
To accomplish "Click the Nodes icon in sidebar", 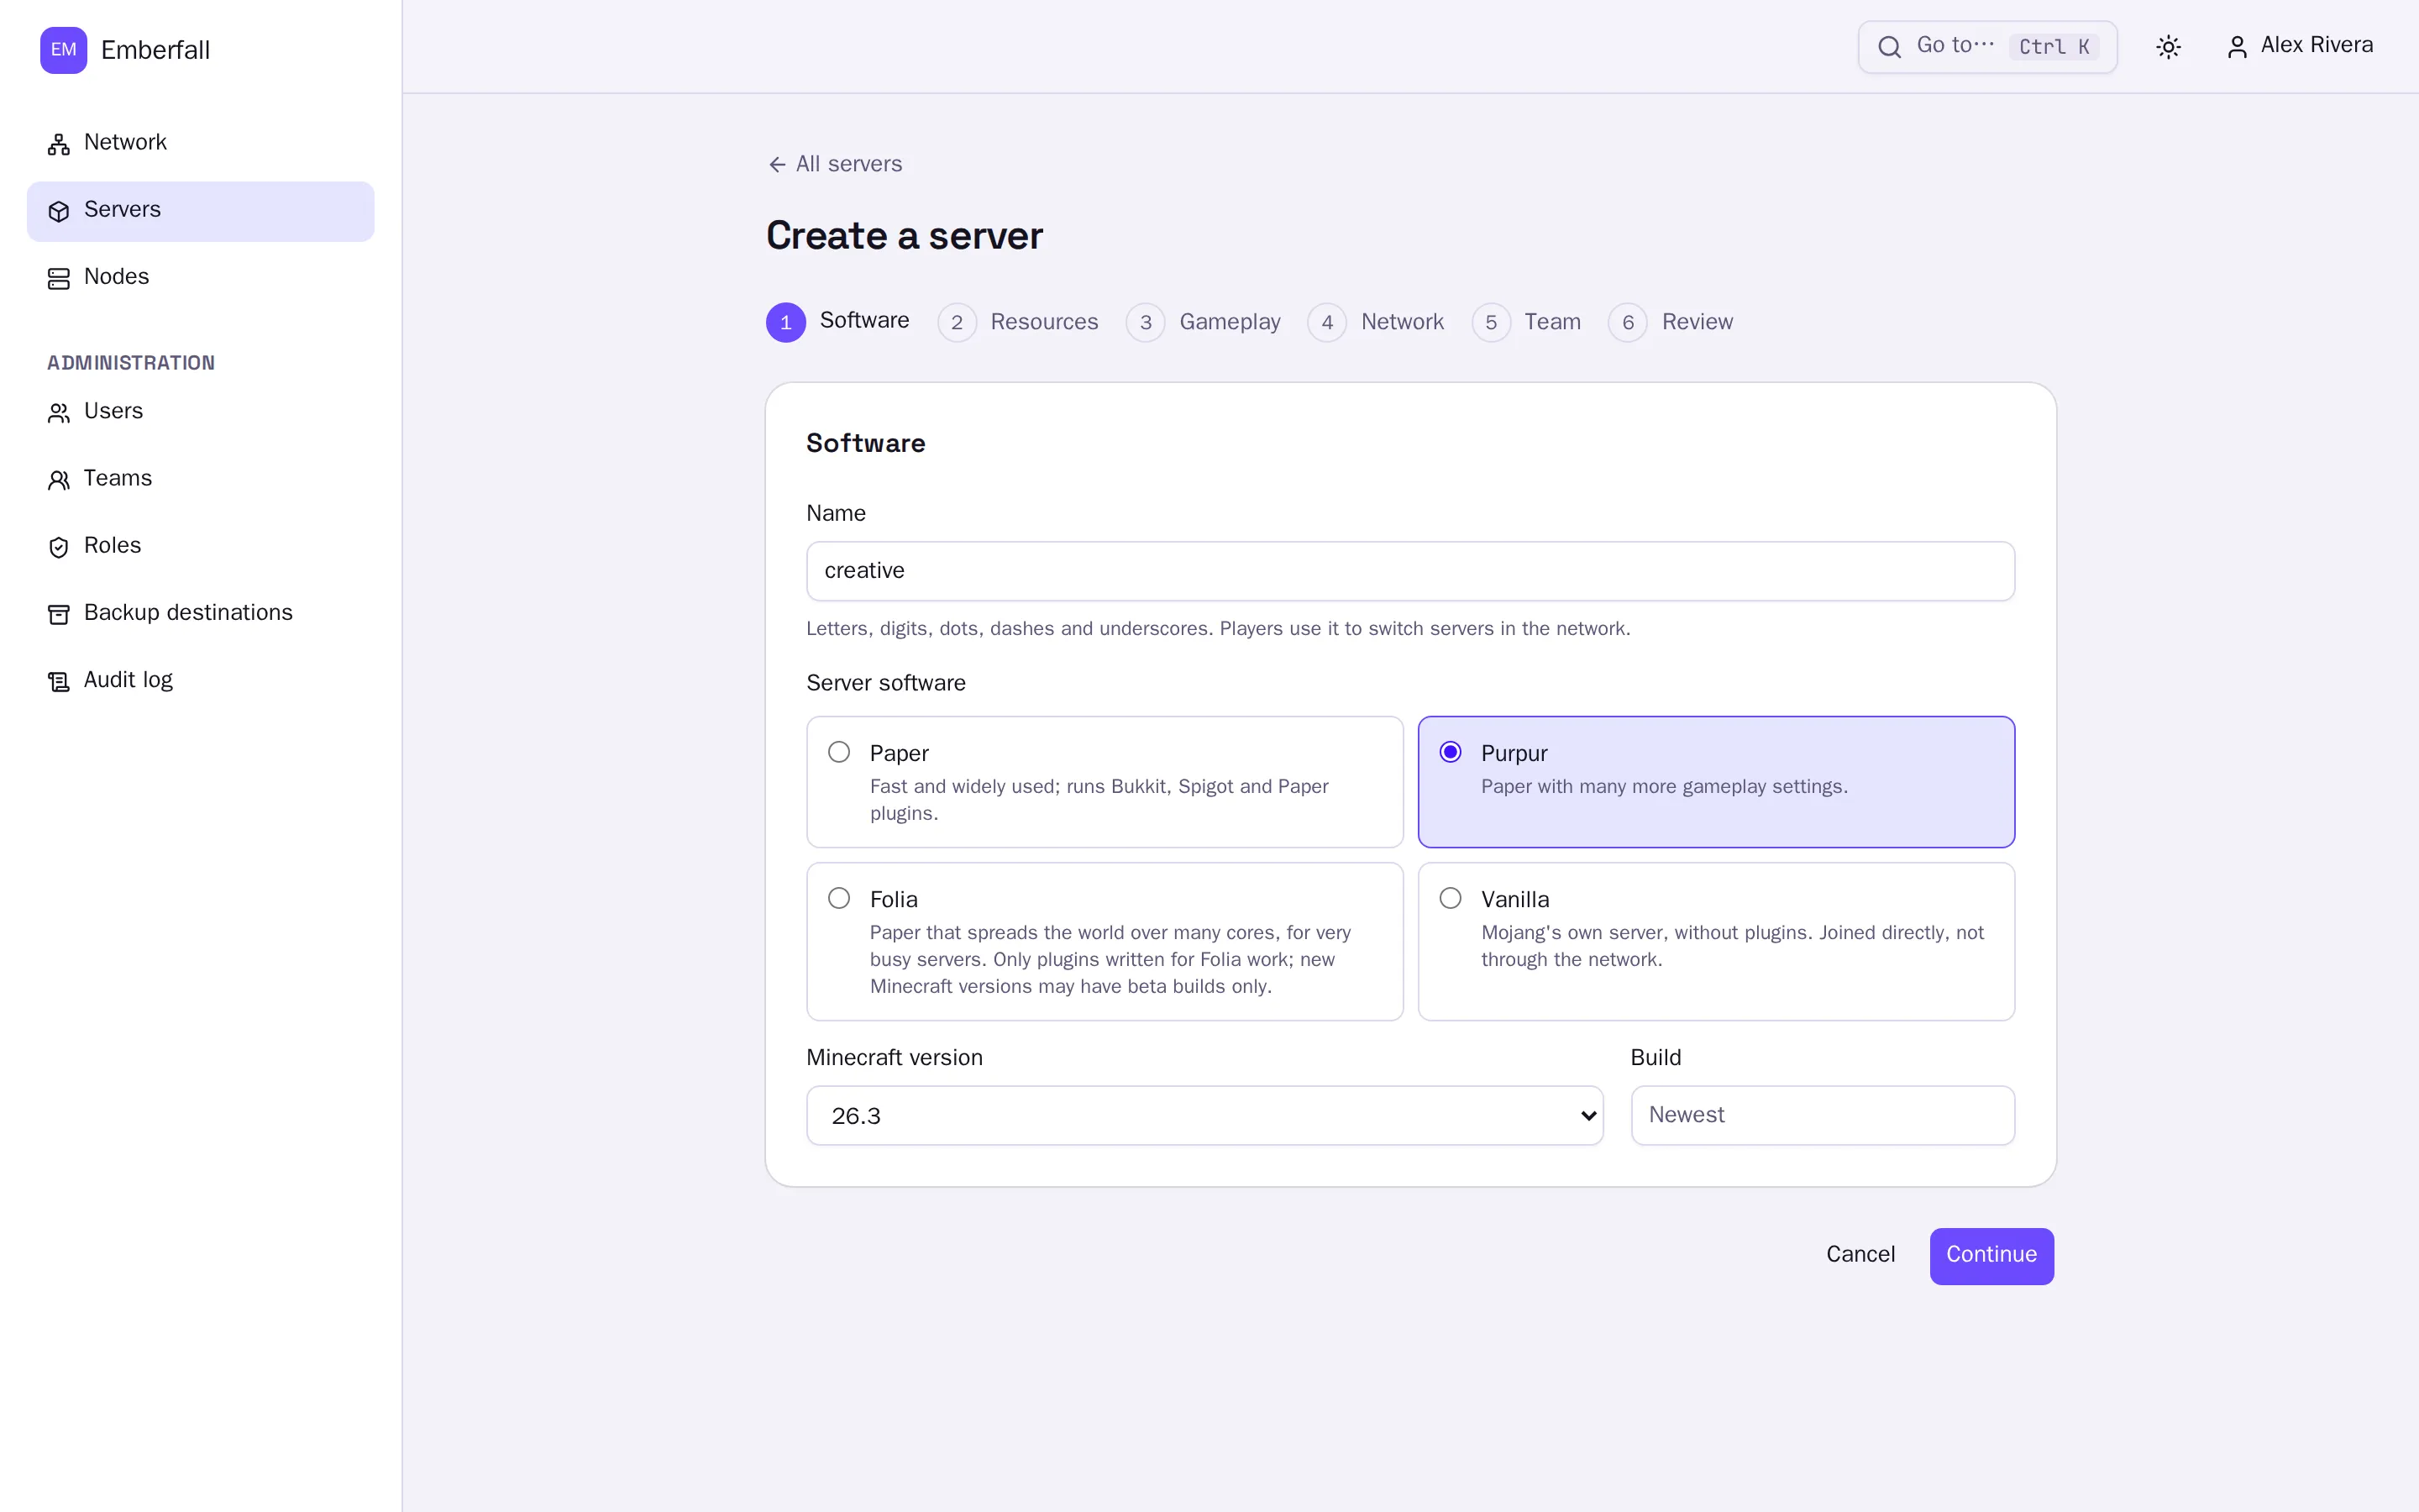I will point(59,278).
